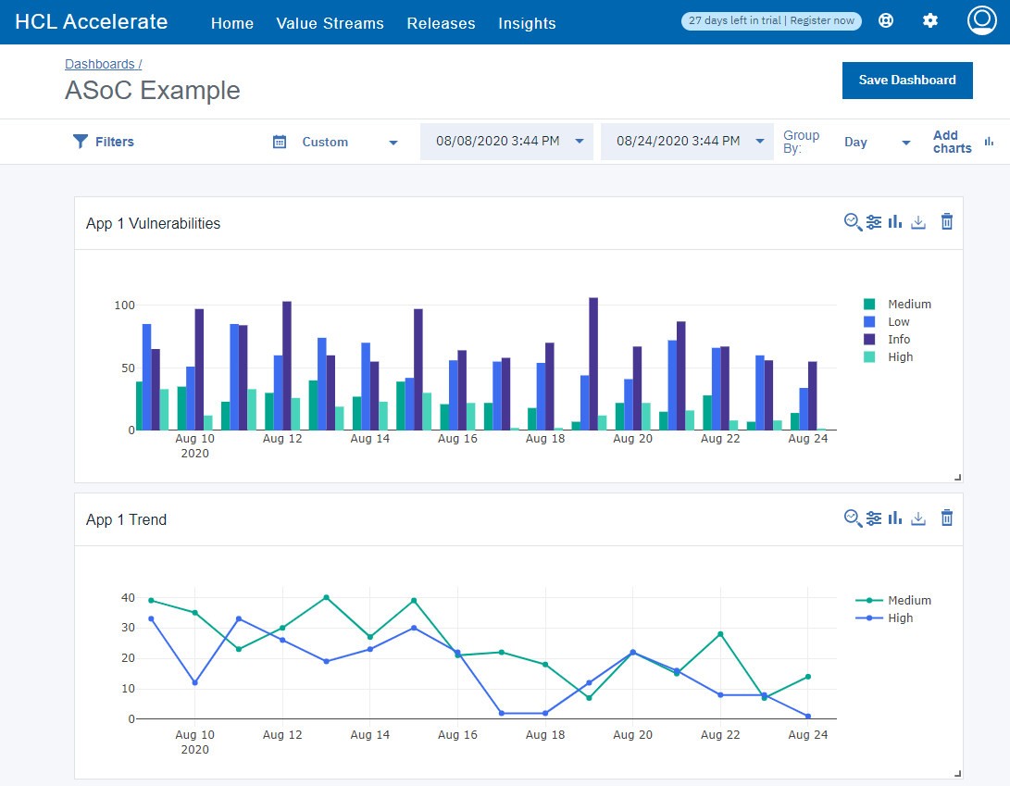Delete the App 1 Vulnerabilities chart

pyautogui.click(x=946, y=221)
